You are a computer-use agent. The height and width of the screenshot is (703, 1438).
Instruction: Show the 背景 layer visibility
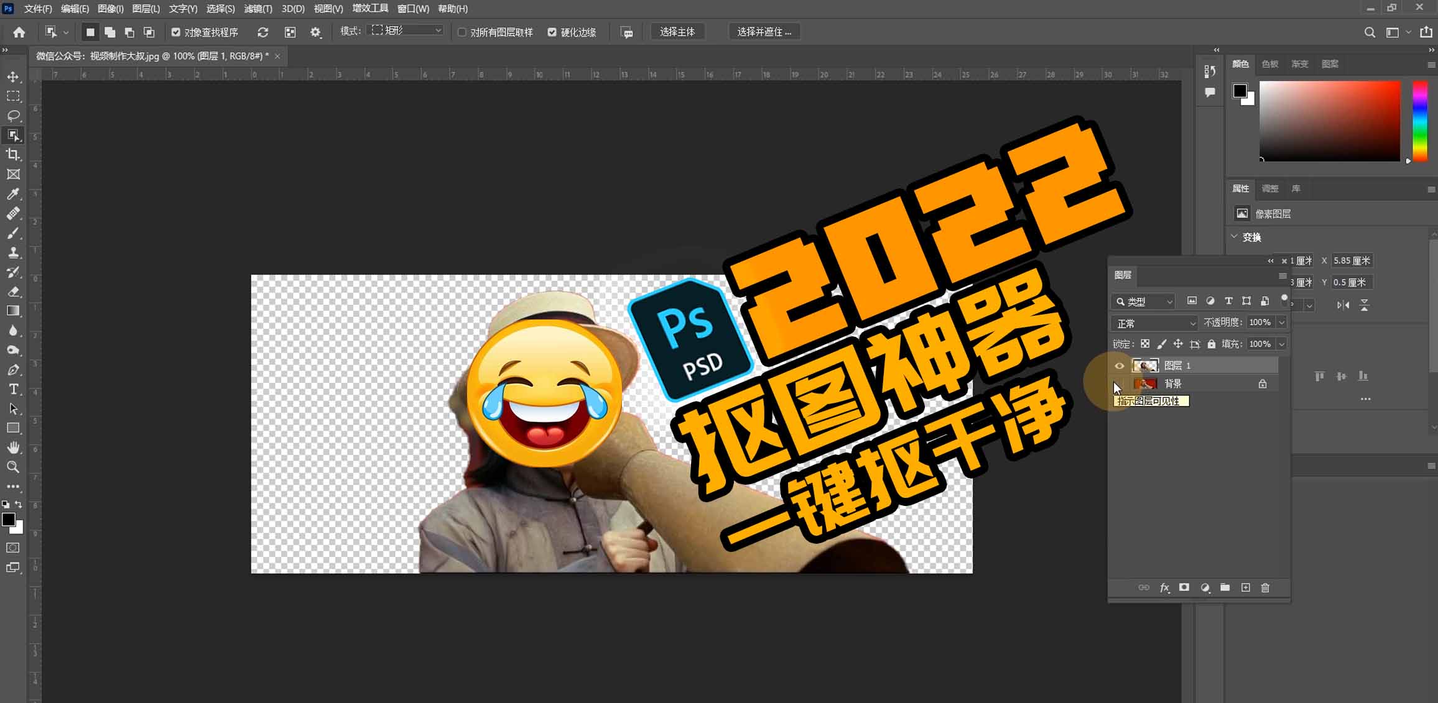1120,384
